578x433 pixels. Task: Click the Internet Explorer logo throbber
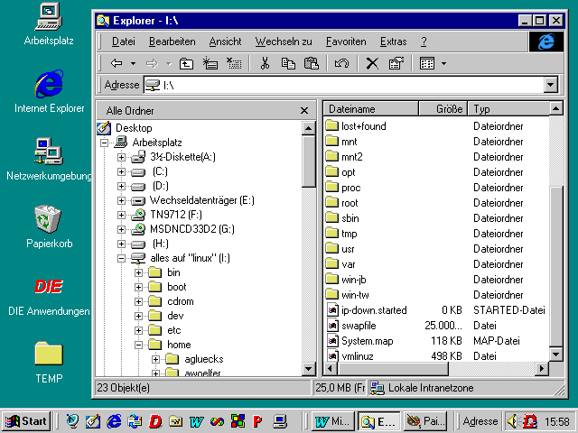545,41
